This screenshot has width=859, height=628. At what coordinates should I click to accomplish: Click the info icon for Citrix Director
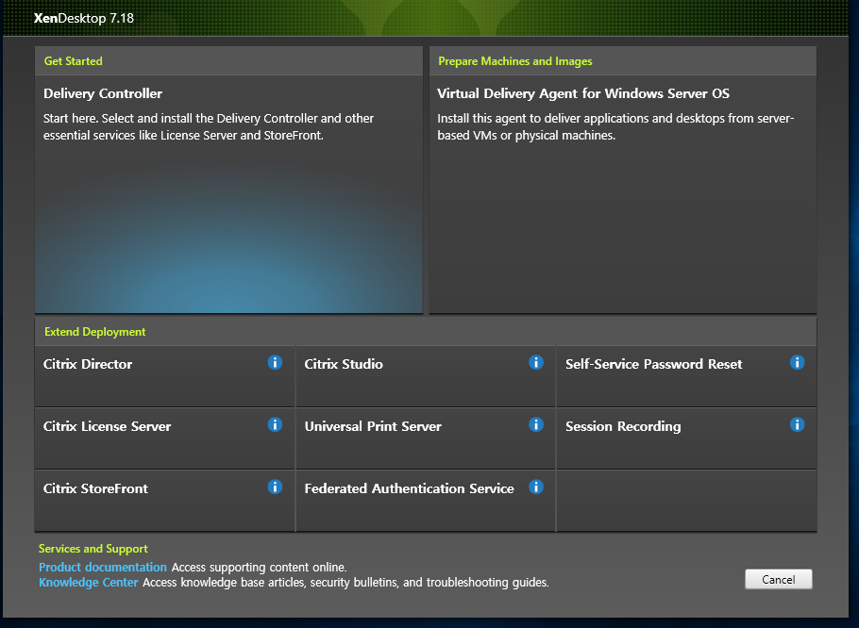click(x=275, y=362)
